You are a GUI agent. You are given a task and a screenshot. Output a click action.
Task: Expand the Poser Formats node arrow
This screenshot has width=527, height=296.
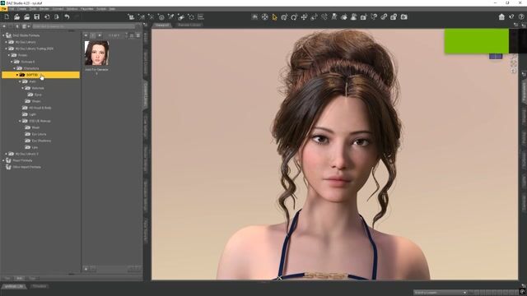3,160
